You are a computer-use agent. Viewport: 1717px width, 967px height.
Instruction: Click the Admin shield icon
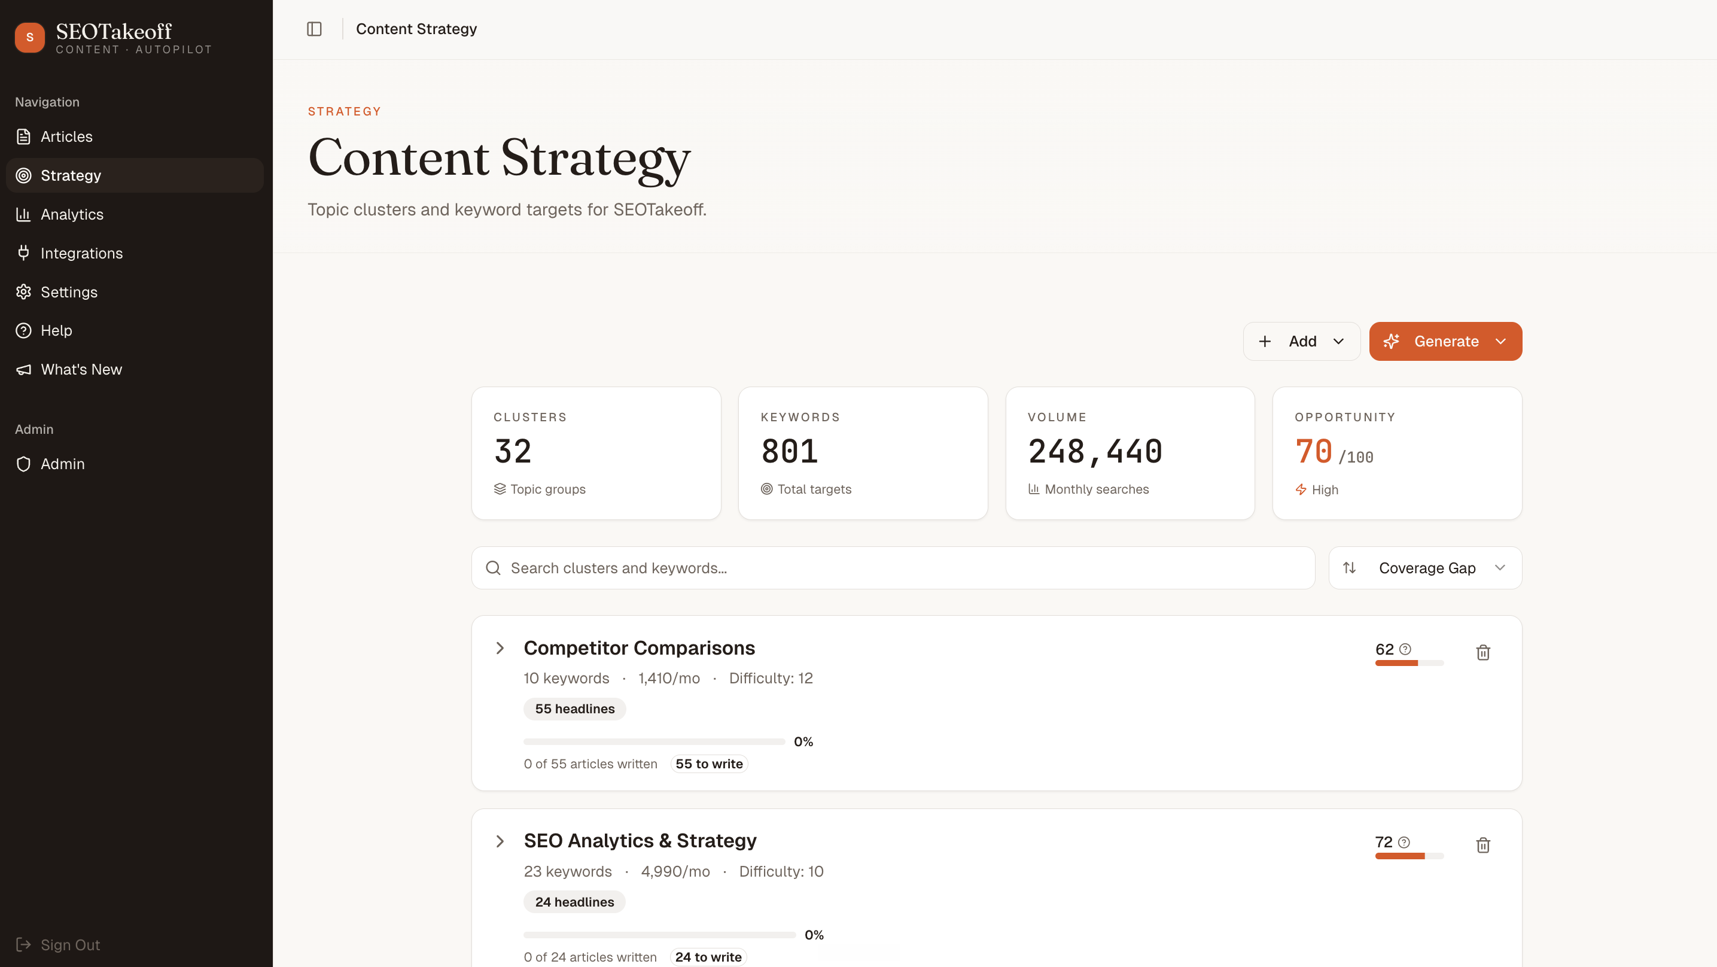click(x=23, y=464)
